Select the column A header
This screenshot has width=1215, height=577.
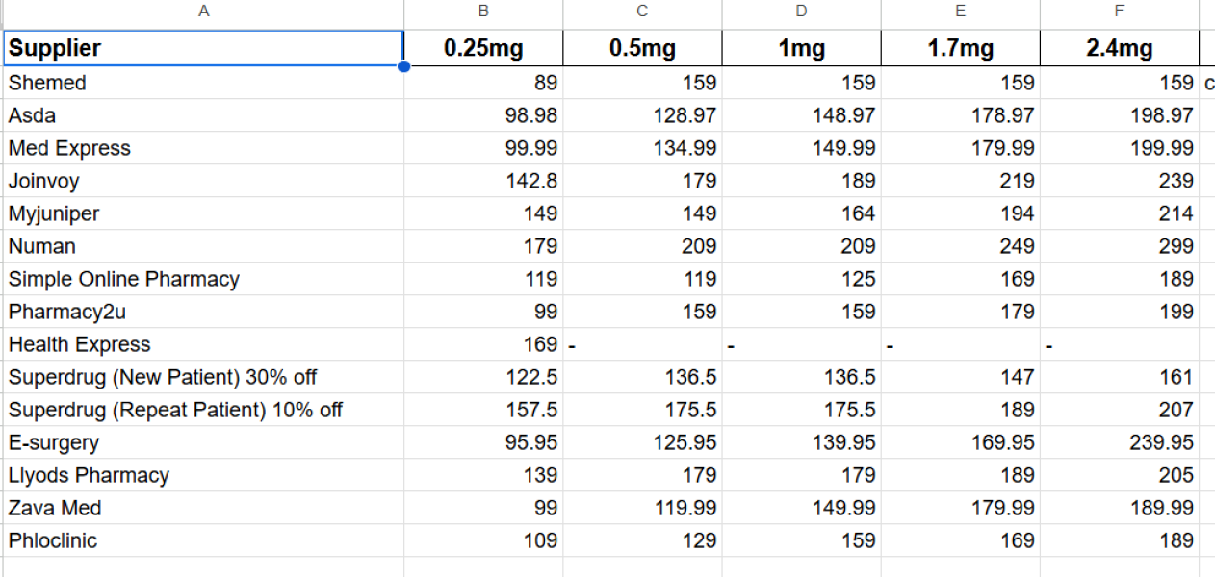pyautogui.click(x=203, y=12)
